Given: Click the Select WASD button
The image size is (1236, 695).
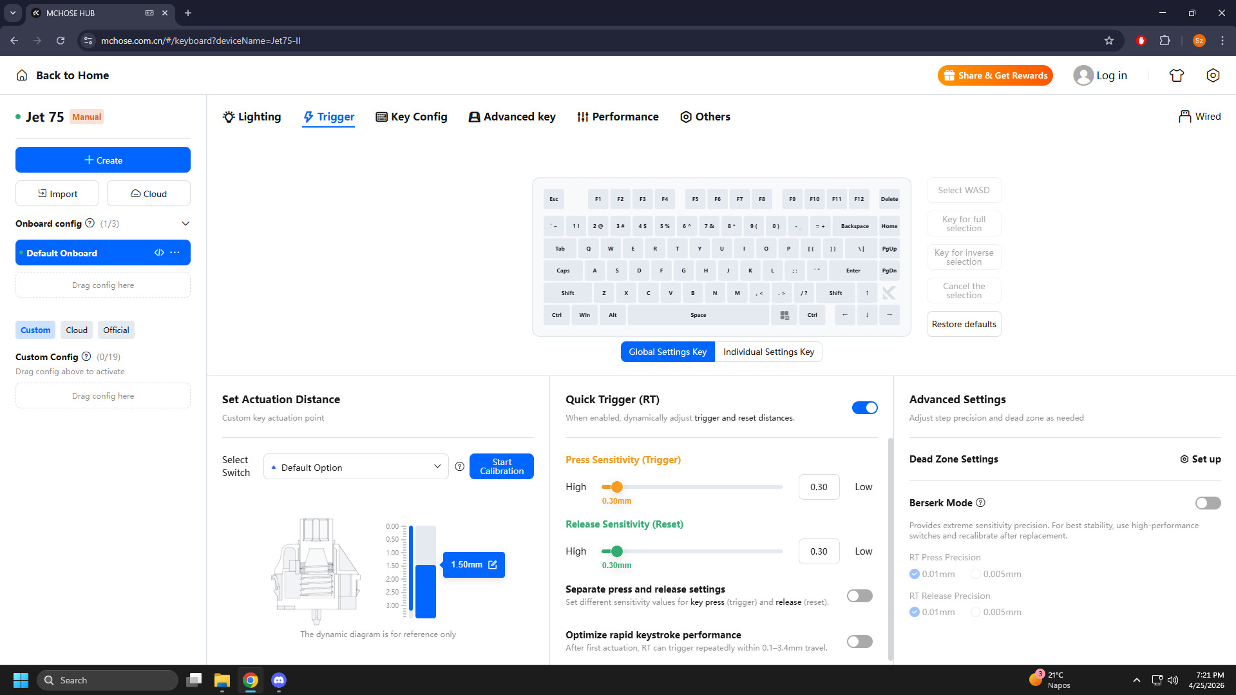Looking at the screenshot, I should [x=964, y=190].
